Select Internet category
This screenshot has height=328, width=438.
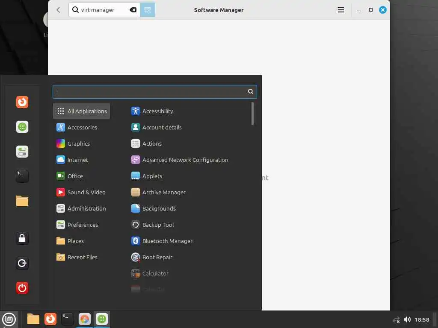pos(81,160)
